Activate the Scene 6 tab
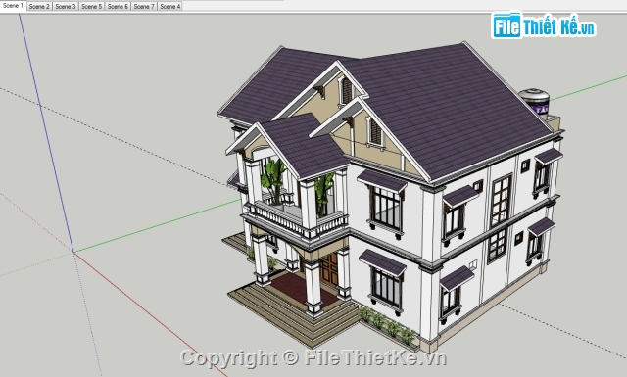This screenshot has width=627, height=377. click(x=118, y=7)
